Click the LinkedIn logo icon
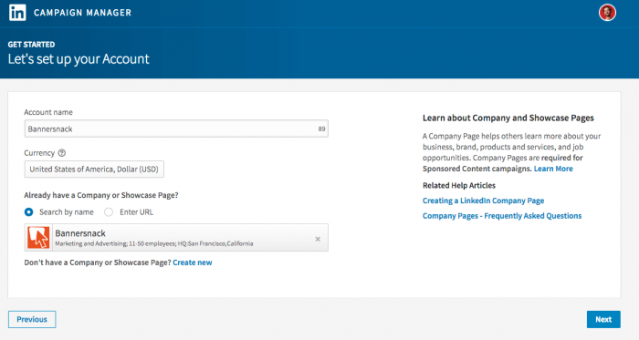The image size is (639, 340). tap(17, 13)
